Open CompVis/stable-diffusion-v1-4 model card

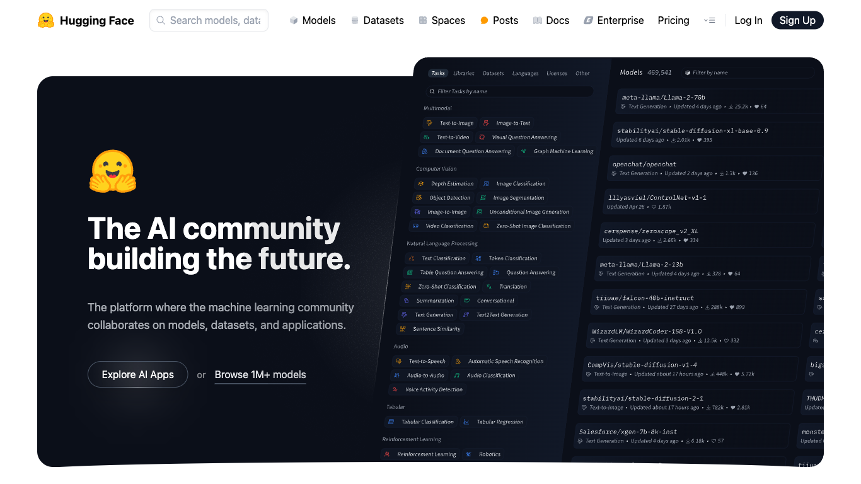691,369
